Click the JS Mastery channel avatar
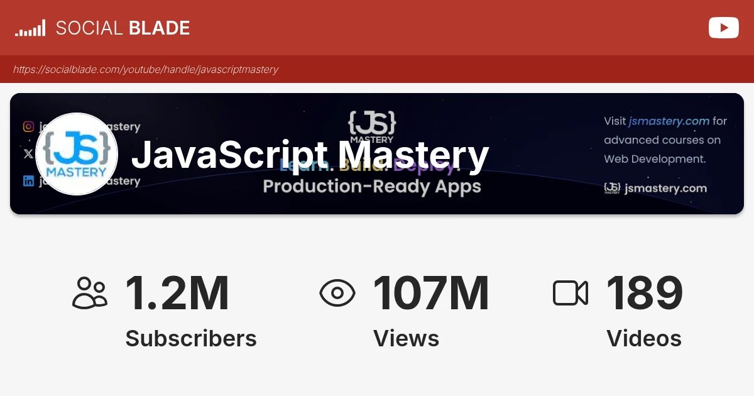 tap(77, 154)
